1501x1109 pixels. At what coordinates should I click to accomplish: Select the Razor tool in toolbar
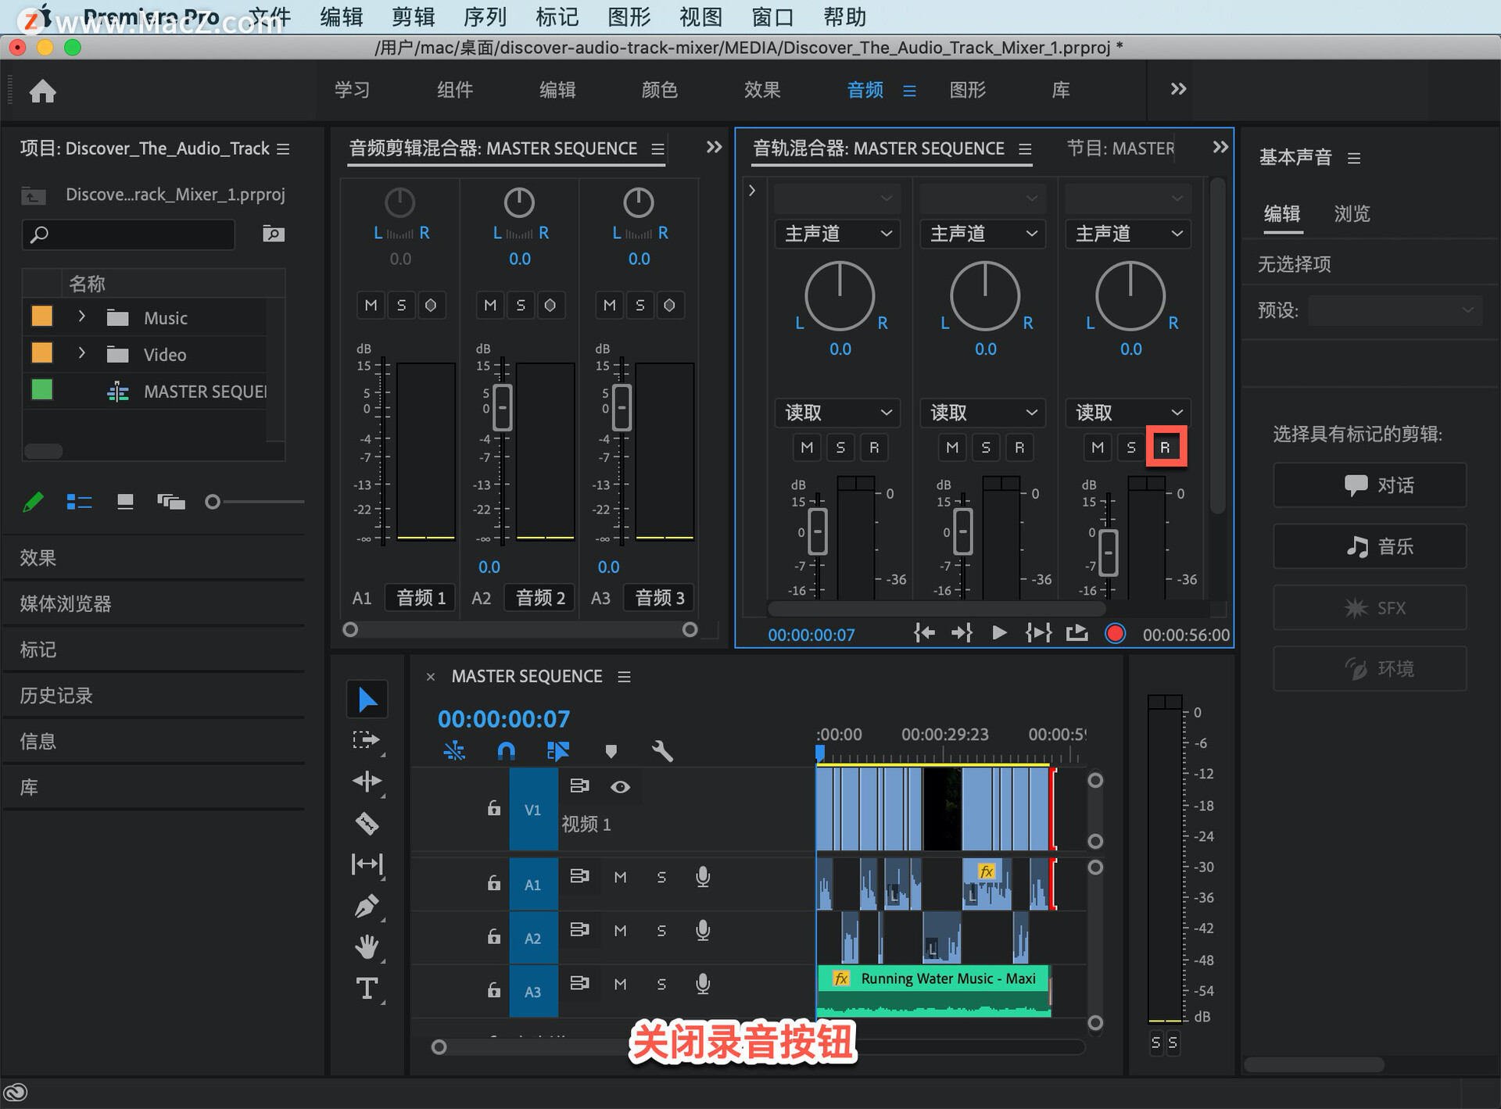367,823
